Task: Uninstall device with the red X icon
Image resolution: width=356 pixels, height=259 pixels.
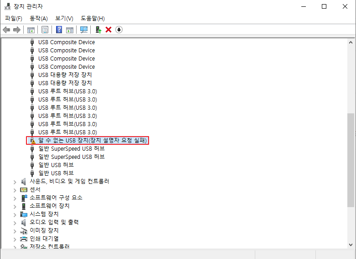Action: (108, 30)
